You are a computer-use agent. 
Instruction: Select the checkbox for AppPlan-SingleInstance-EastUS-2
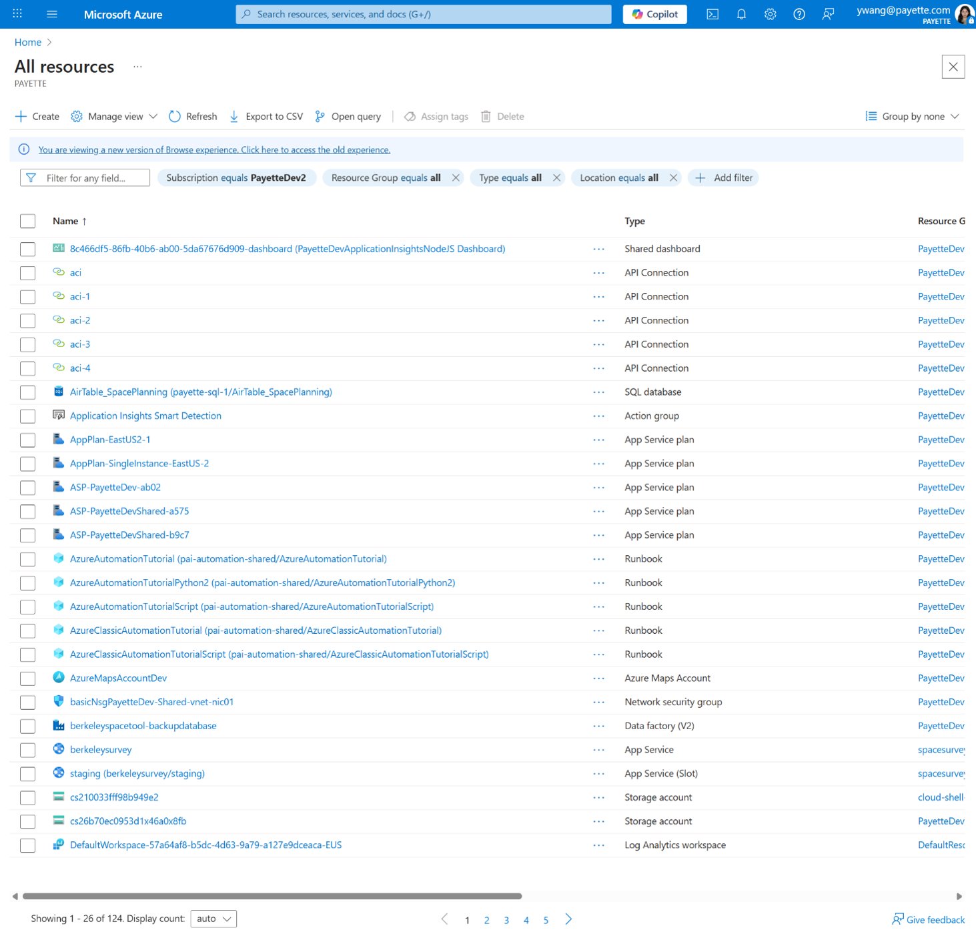tap(27, 464)
